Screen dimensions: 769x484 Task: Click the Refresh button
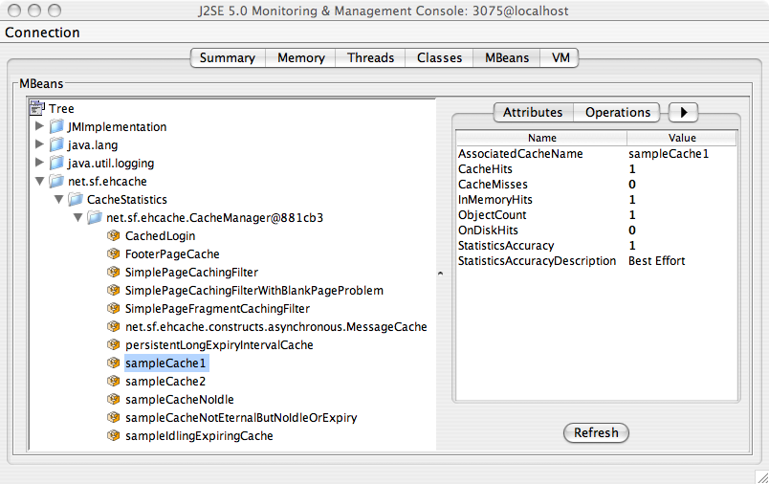[596, 432]
